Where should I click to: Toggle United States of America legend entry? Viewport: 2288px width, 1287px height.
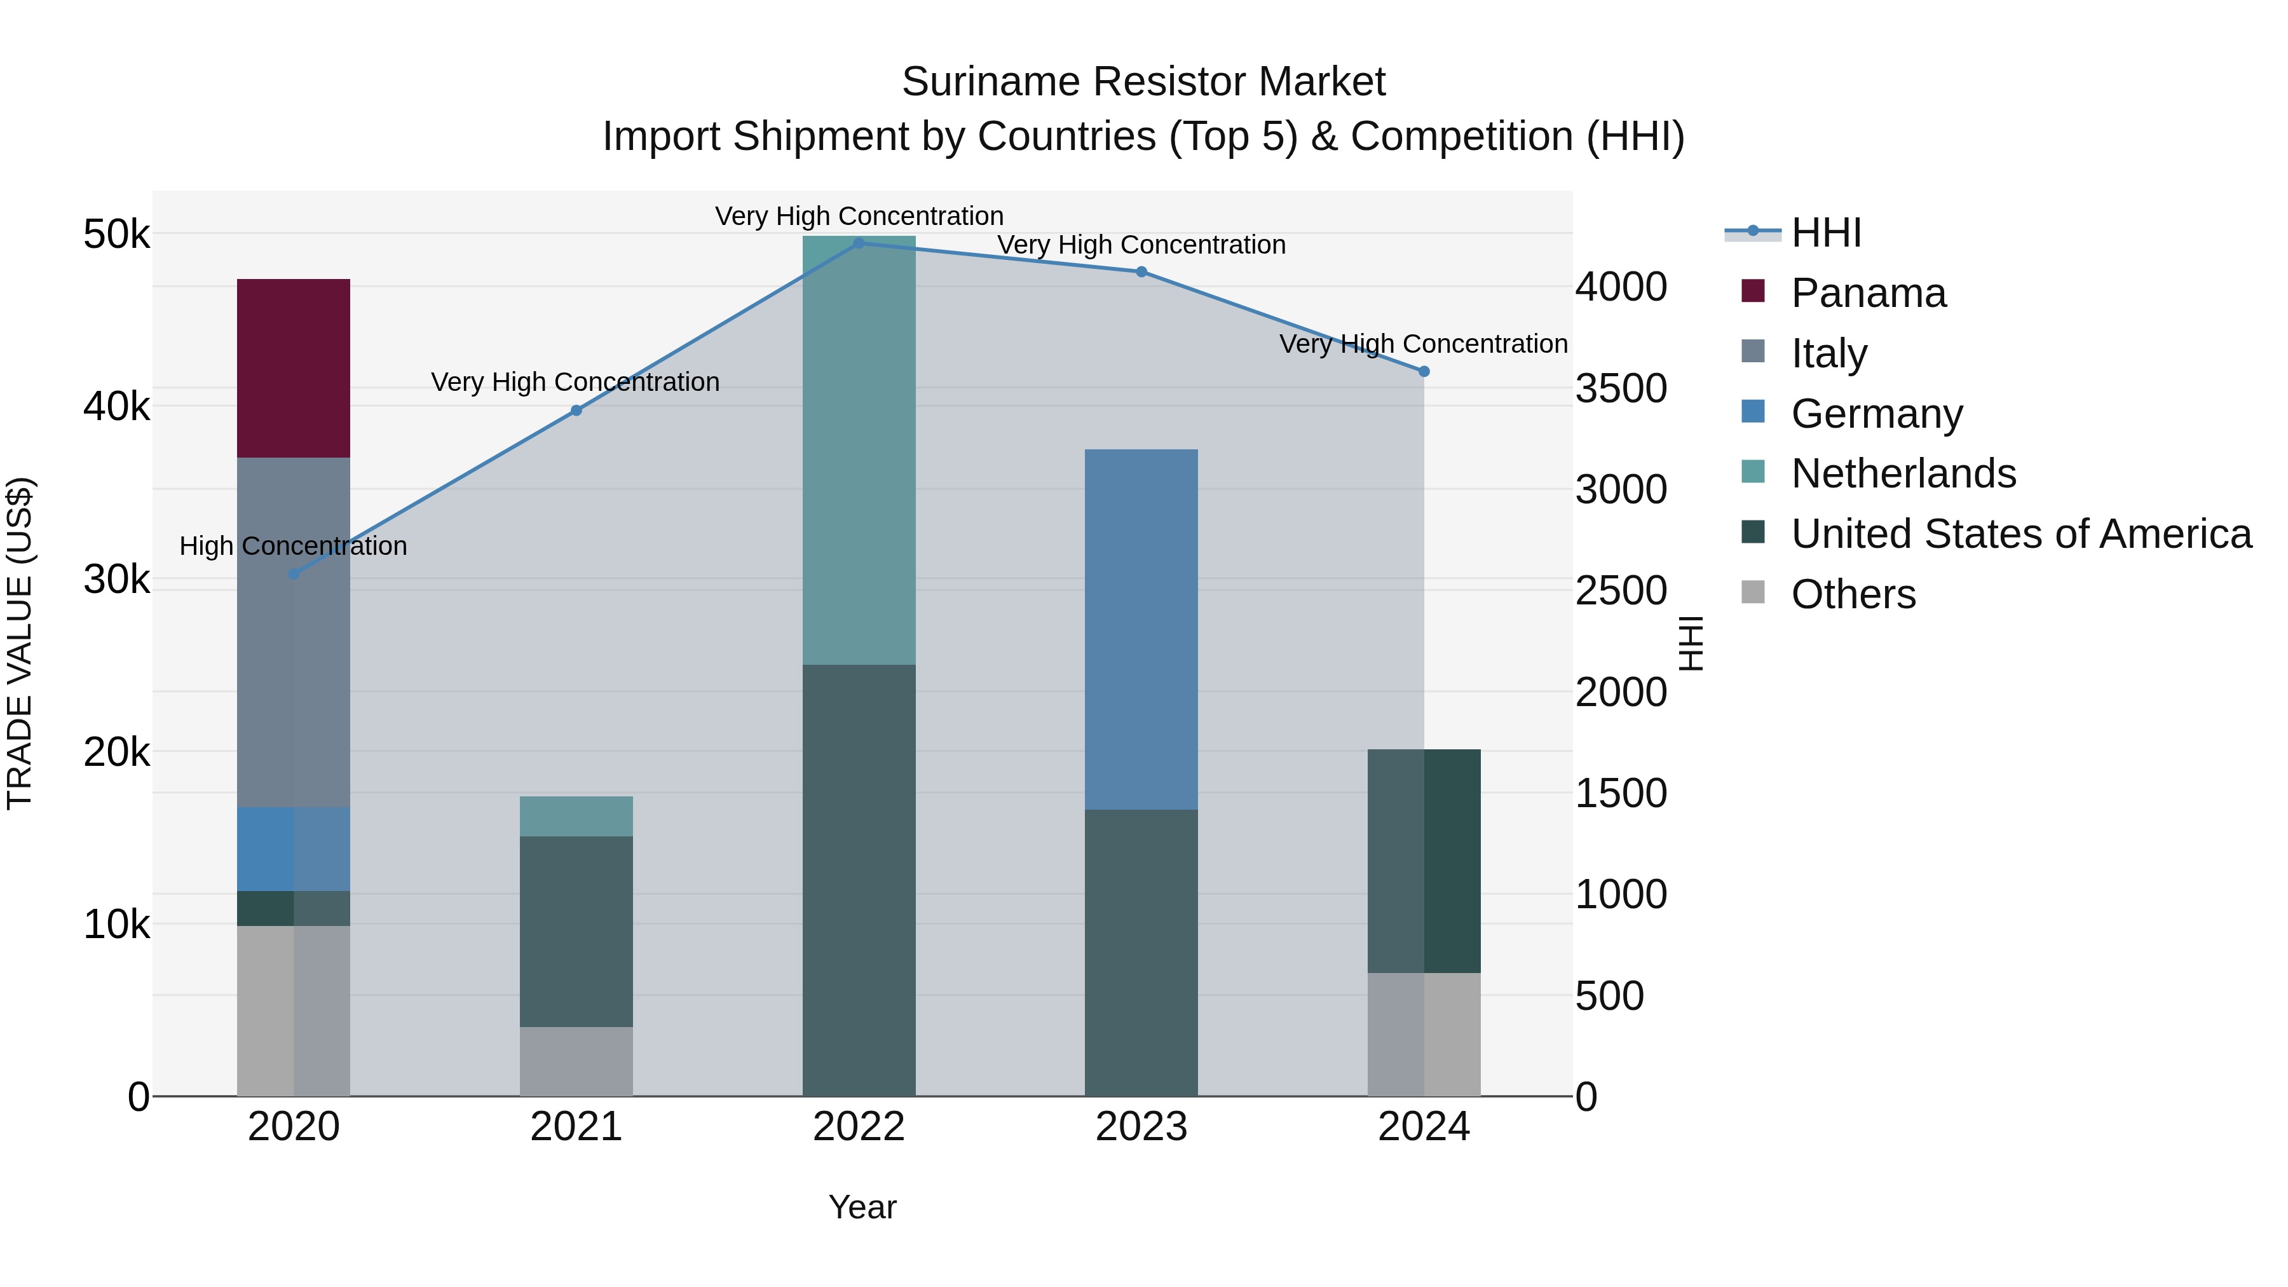pyautogui.click(x=1997, y=534)
